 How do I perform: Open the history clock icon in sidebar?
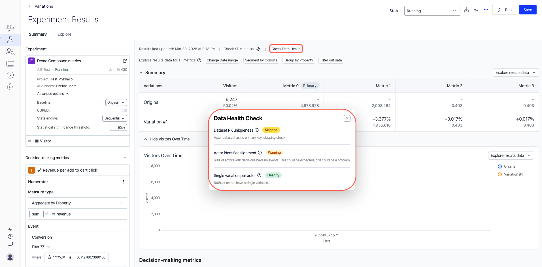10,75
